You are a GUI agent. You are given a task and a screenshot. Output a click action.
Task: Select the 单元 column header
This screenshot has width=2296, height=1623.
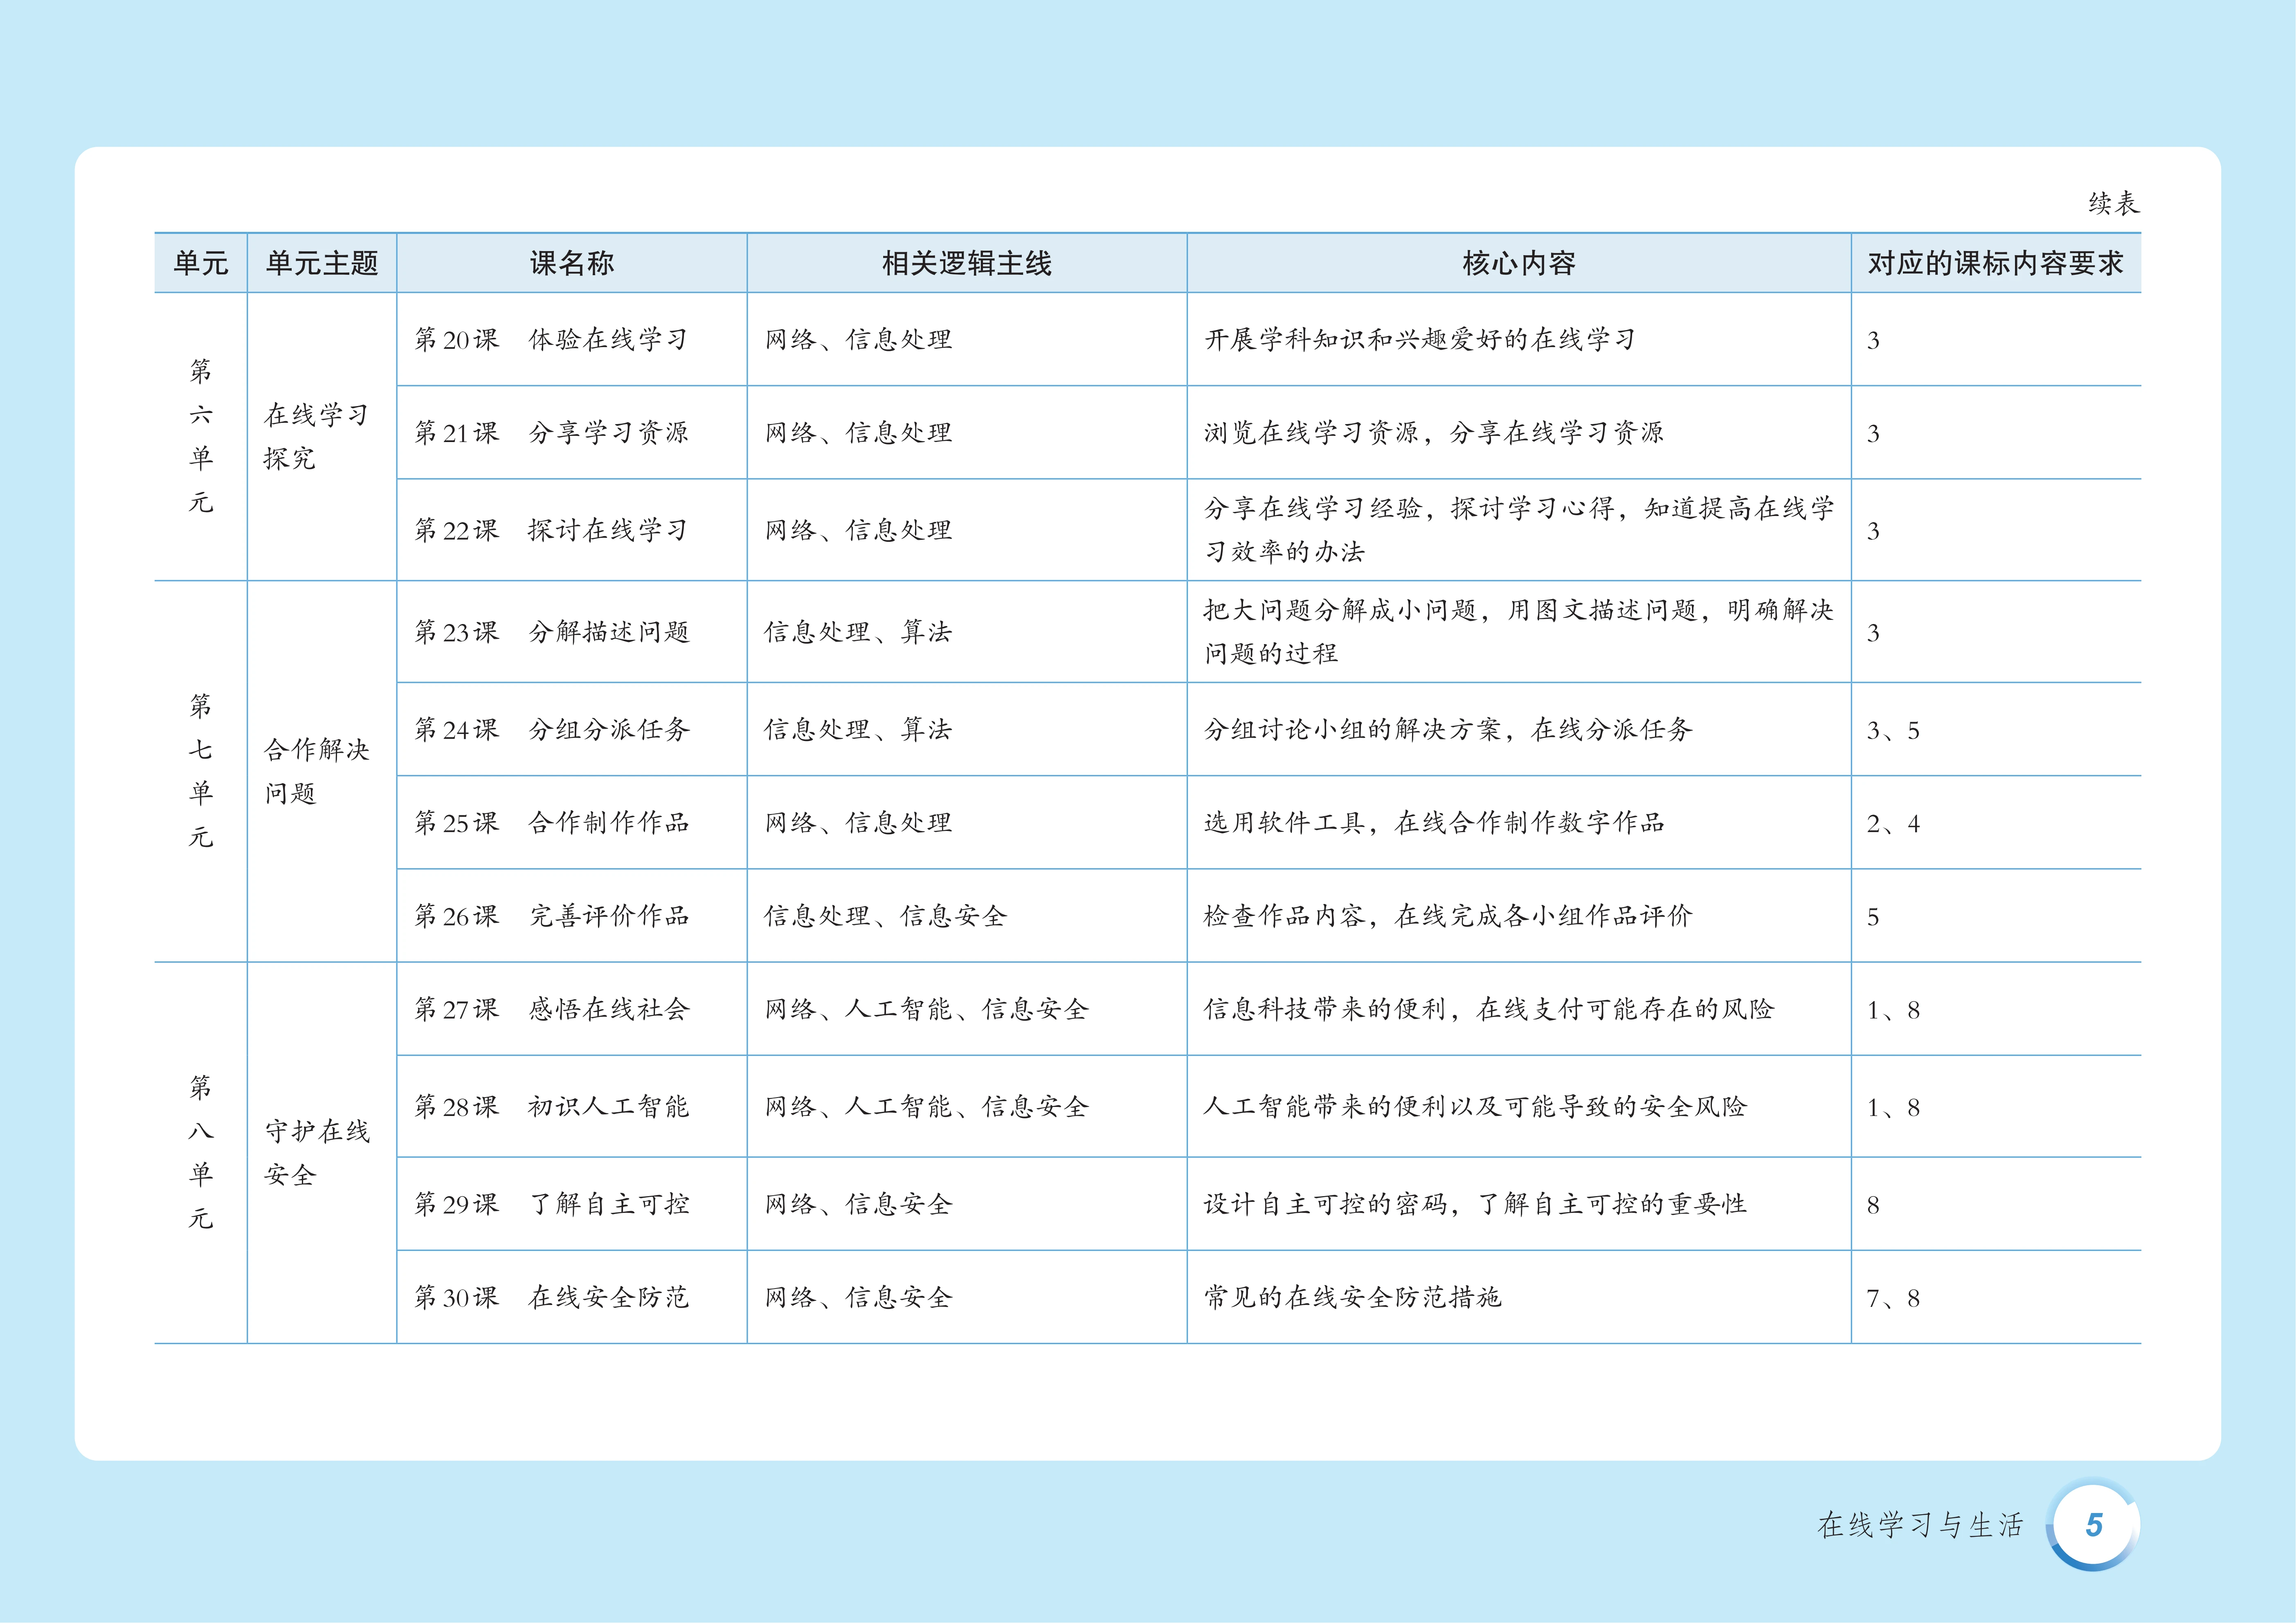(x=201, y=264)
